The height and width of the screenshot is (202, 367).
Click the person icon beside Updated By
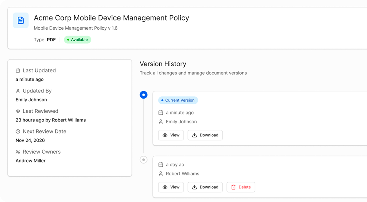18,91
